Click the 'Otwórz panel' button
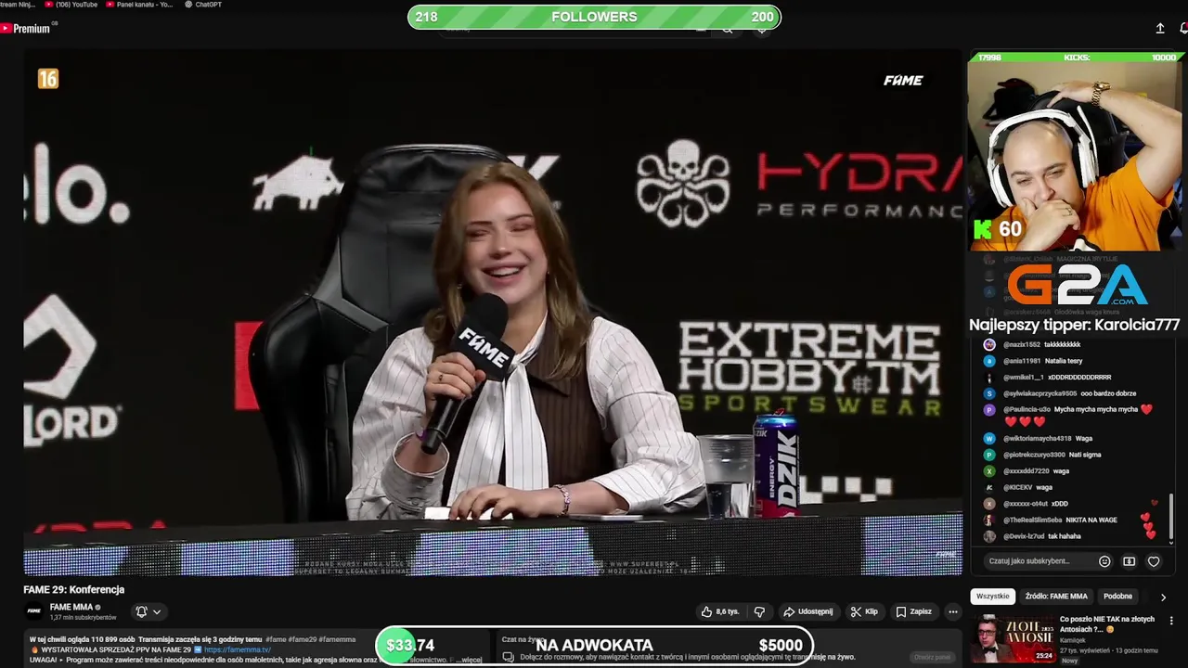 point(931,657)
